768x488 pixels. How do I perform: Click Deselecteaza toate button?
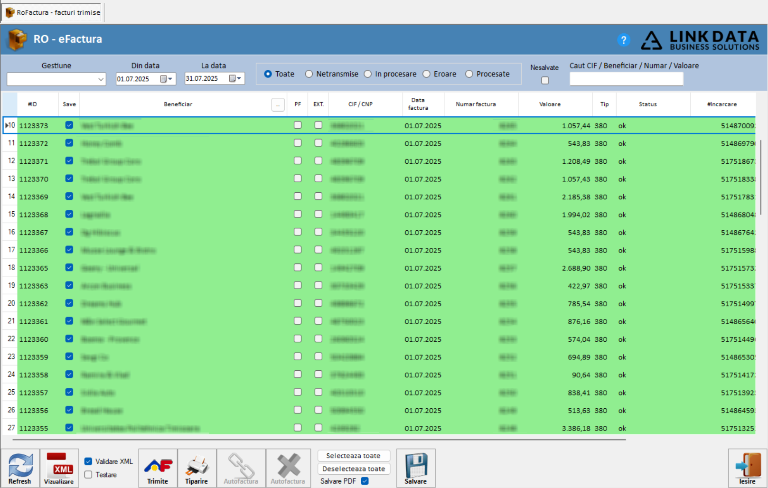(x=354, y=469)
